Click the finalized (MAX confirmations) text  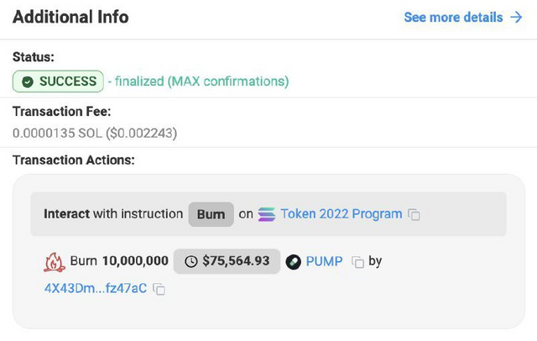click(x=201, y=81)
